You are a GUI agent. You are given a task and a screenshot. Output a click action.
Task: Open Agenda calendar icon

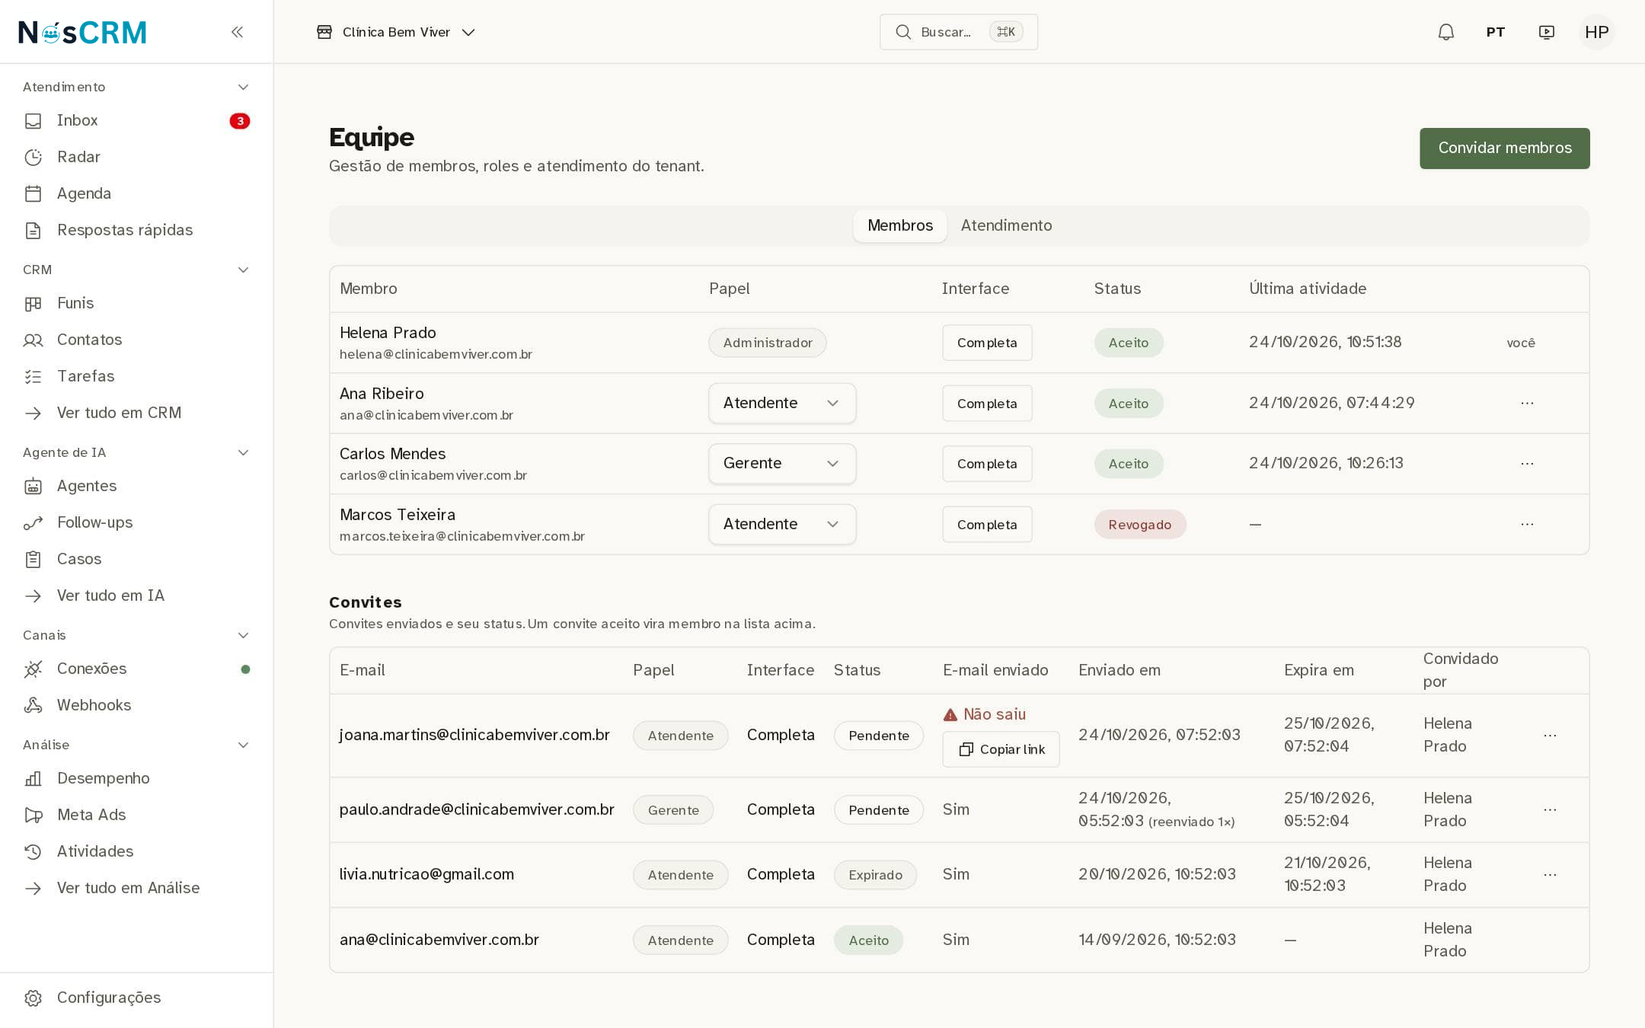[x=33, y=194]
